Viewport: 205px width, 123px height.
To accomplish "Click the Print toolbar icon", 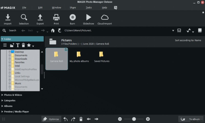I will pos(56,17).
